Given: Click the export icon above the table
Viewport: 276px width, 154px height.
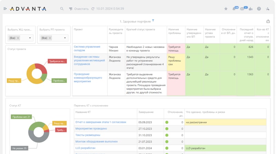Looking at the screenshot, I should 268,21.
